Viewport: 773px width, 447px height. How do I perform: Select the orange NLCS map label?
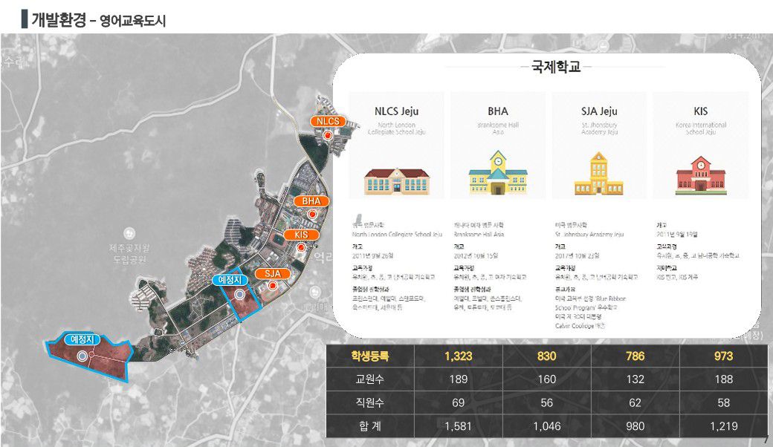328,121
